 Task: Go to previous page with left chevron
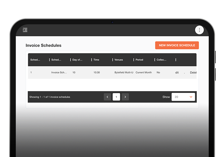click(x=107, y=97)
